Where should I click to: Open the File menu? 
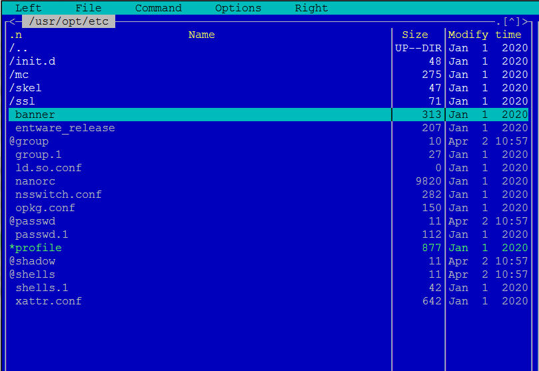89,8
